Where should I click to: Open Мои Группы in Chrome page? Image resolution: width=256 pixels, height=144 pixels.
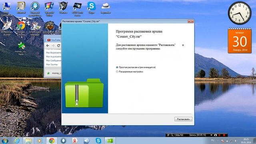coord(52,64)
